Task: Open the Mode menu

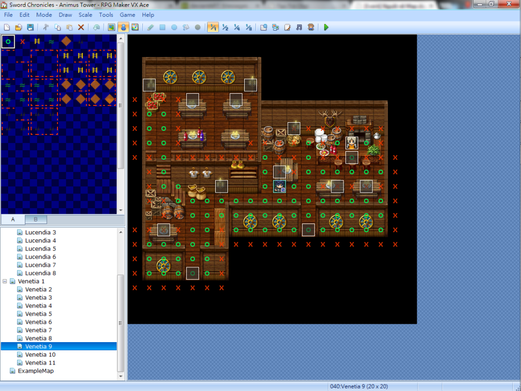Action: [44, 15]
